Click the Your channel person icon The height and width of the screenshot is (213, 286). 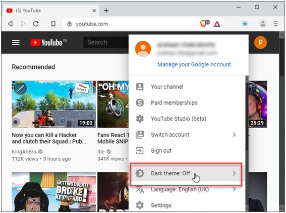pyautogui.click(x=140, y=86)
